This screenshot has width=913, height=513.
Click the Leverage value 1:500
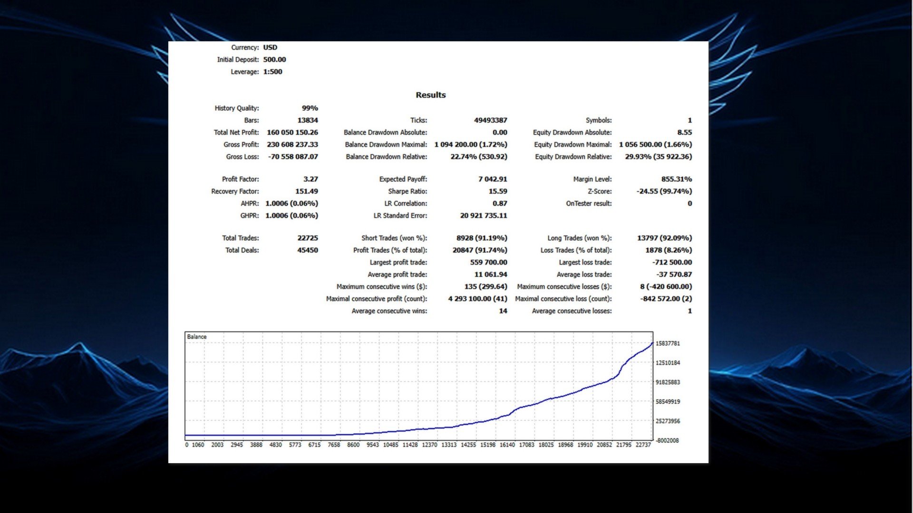tap(272, 72)
